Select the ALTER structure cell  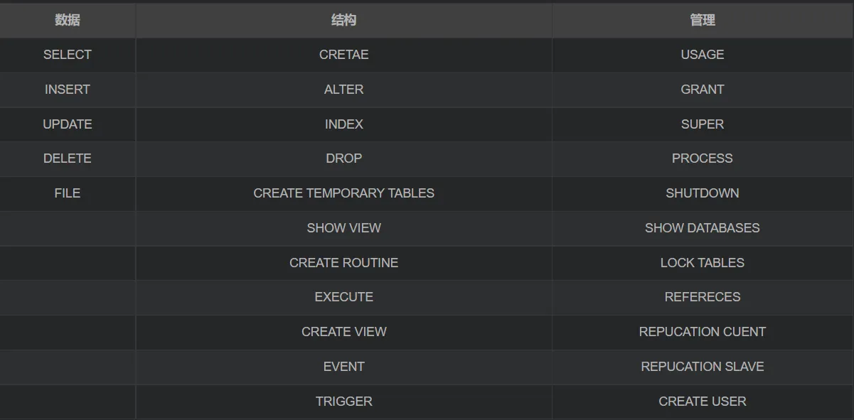pyautogui.click(x=343, y=90)
